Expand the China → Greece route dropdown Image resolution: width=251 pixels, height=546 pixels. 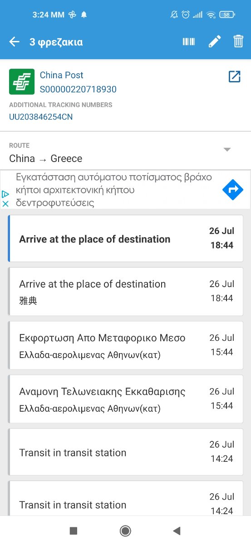[x=228, y=150]
